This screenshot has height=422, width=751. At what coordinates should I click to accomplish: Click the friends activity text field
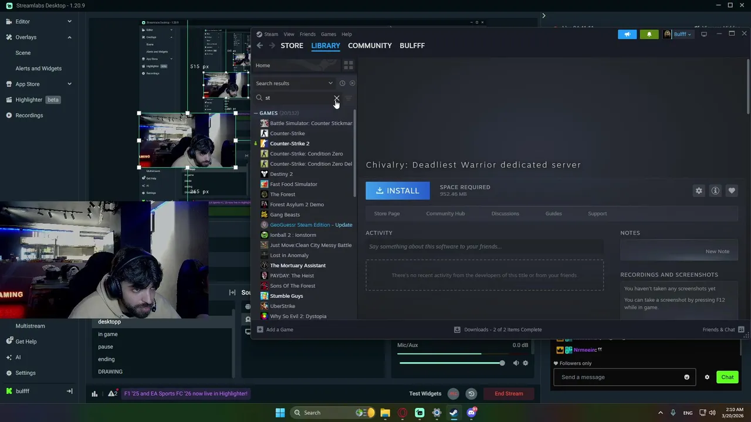485,247
